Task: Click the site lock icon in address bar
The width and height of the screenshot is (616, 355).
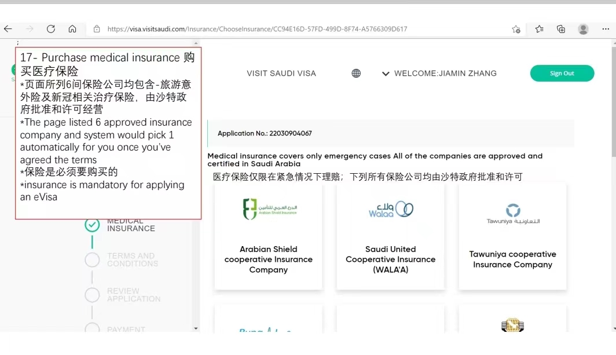Action: click(97, 29)
